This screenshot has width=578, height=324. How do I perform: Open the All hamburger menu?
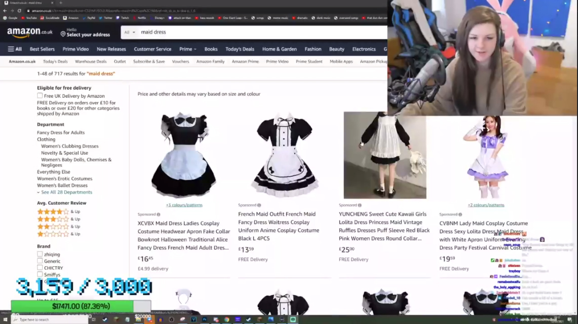(15, 49)
